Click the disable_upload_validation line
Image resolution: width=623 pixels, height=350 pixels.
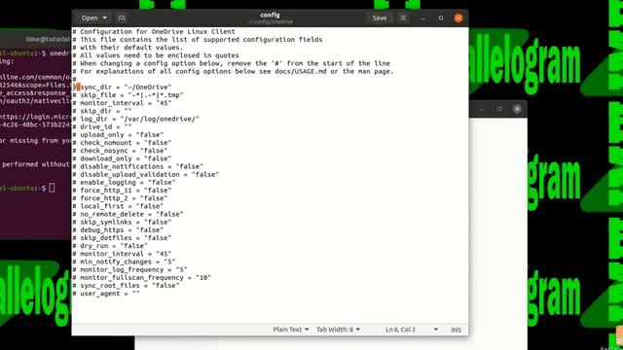pos(146,174)
